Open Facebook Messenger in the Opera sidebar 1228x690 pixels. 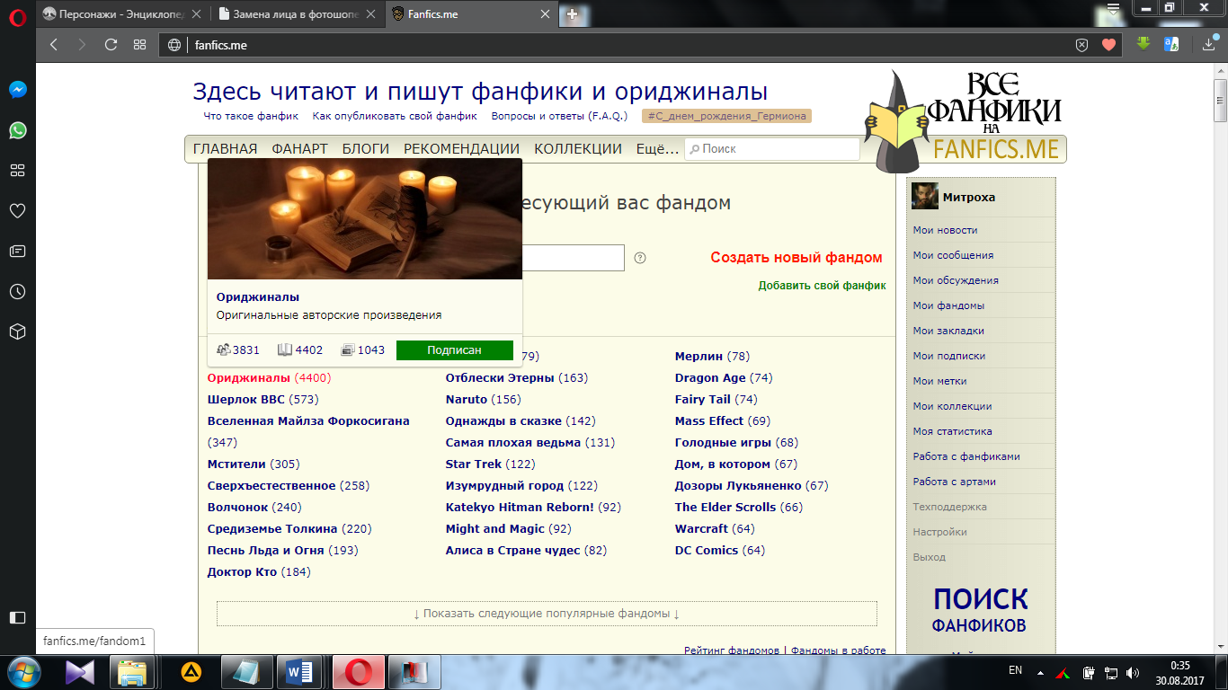point(17,90)
